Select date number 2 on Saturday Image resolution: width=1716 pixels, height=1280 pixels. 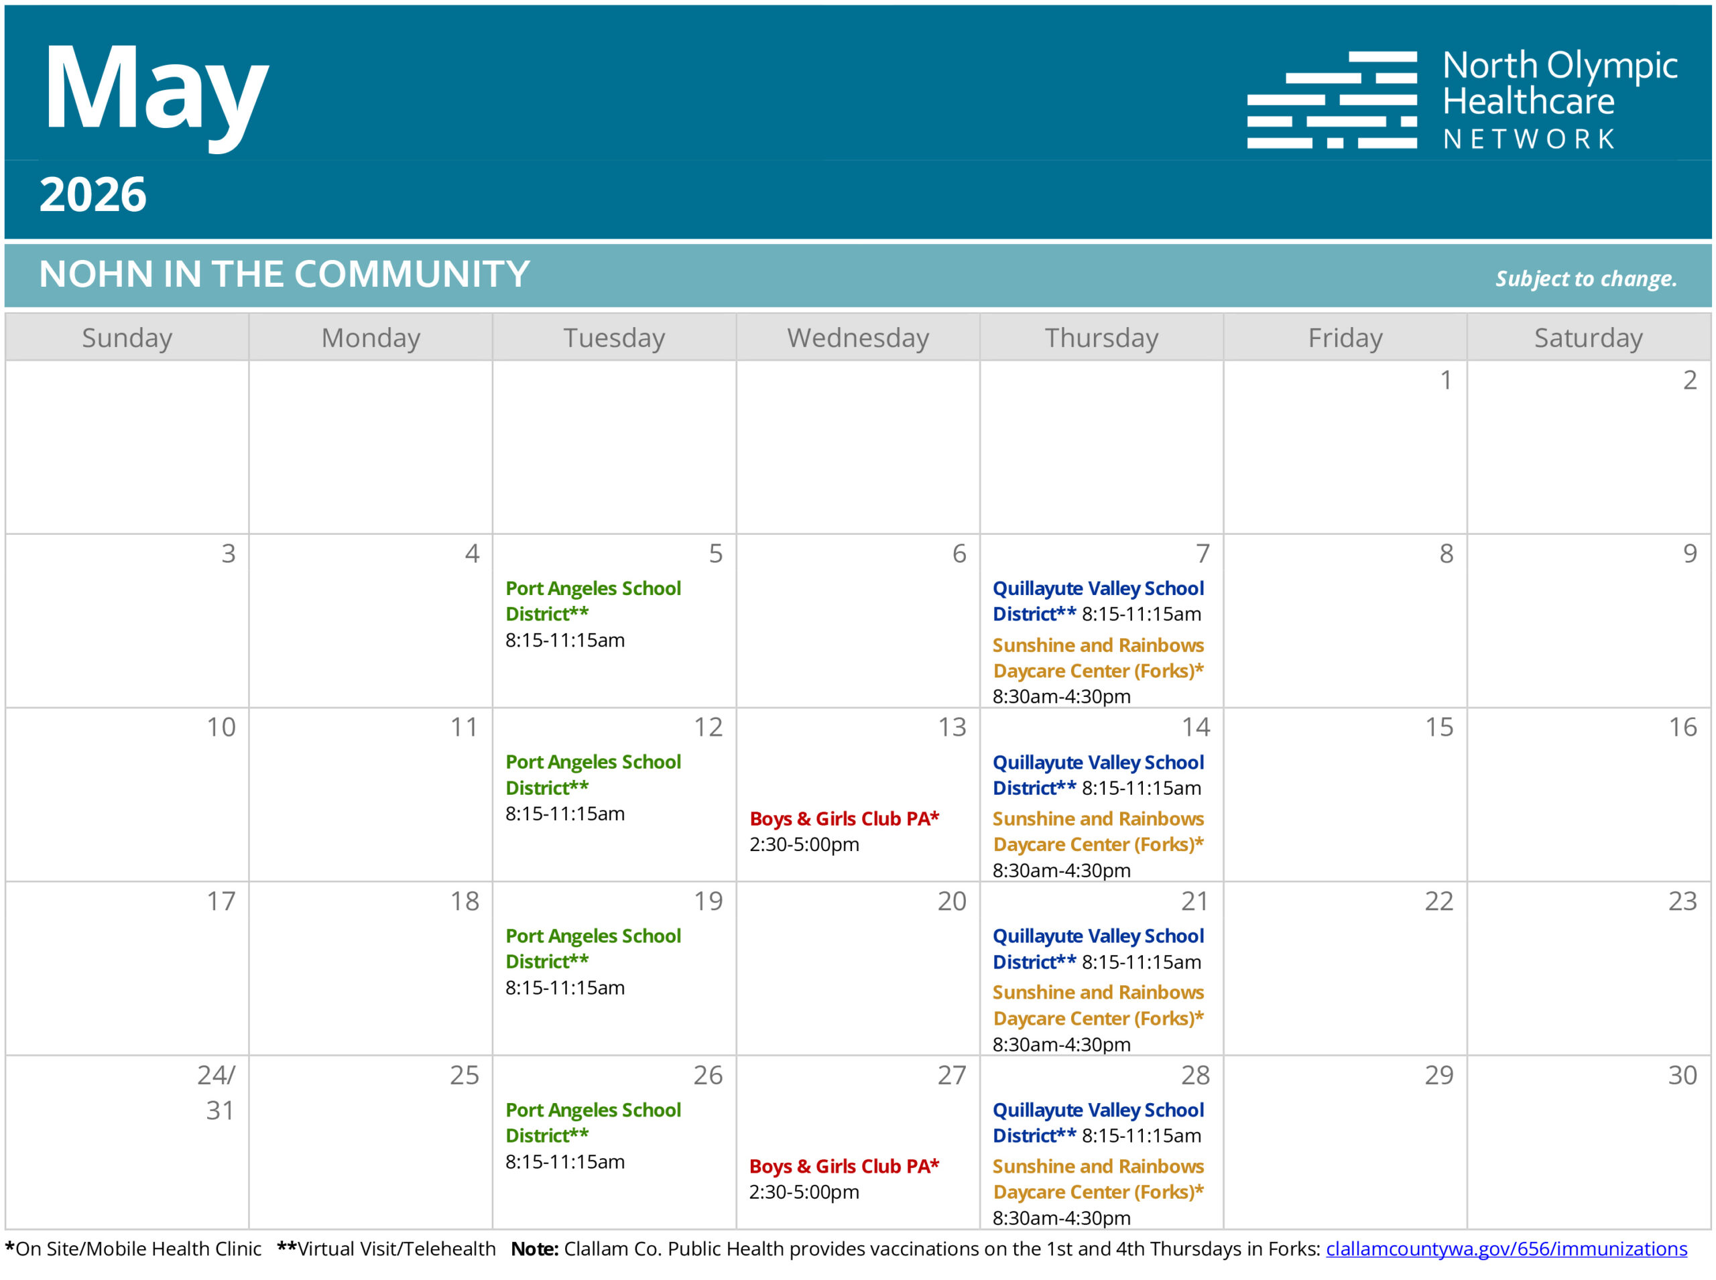pyautogui.click(x=1690, y=380)
